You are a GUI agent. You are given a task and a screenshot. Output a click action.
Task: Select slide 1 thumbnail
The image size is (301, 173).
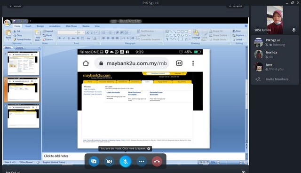point(23,63)
